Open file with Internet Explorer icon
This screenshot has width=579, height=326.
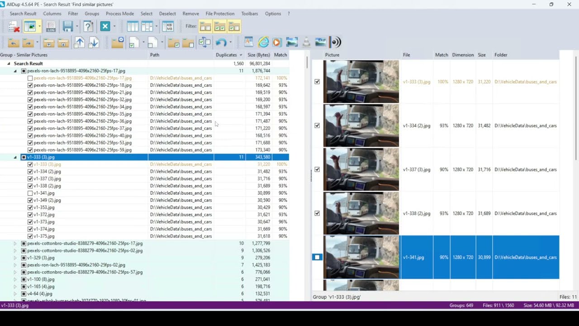pos(263,43)
